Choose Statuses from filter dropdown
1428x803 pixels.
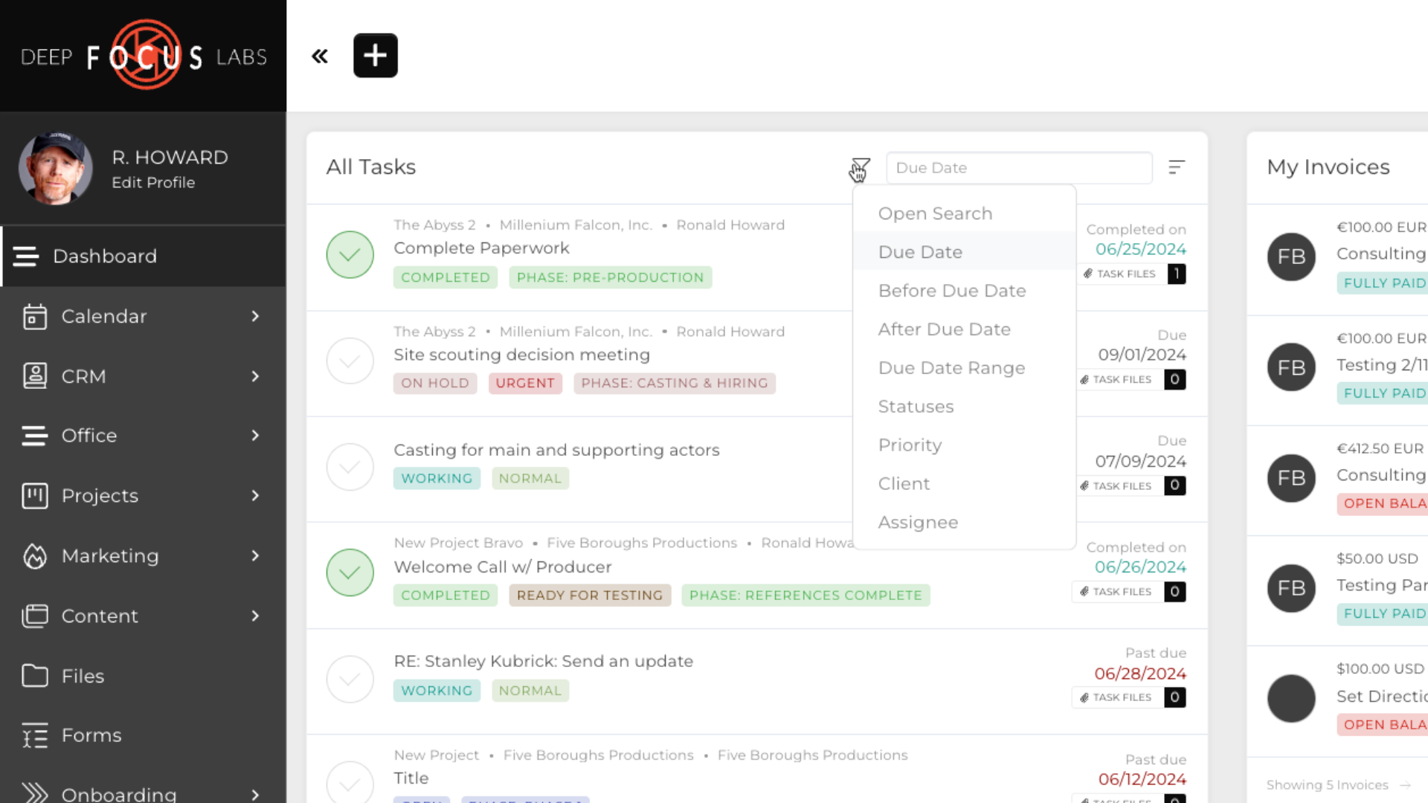pyautogui.click(x=916, y=407)
